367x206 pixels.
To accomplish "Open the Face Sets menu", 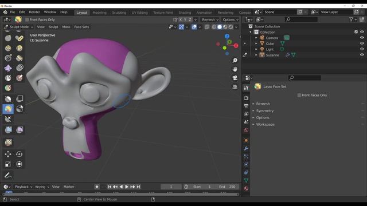I will (81, 27).
